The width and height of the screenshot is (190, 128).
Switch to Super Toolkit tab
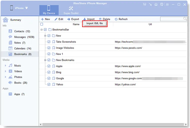pyautogui.click(x=71, y=10)
